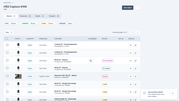Click the In use status badge

105,76
